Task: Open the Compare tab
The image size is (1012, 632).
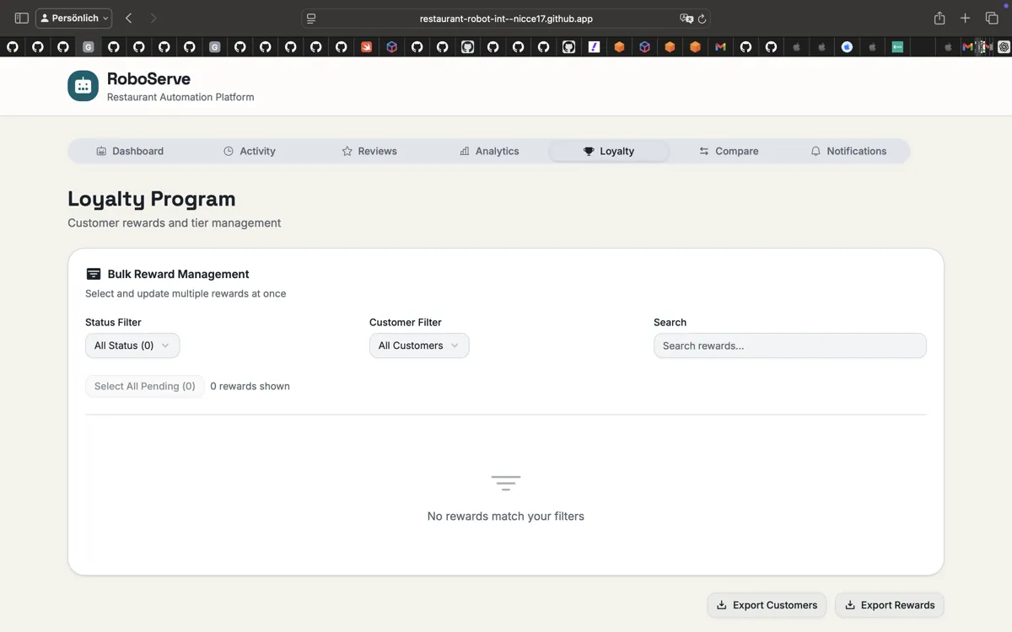Action: pos(729,151)
